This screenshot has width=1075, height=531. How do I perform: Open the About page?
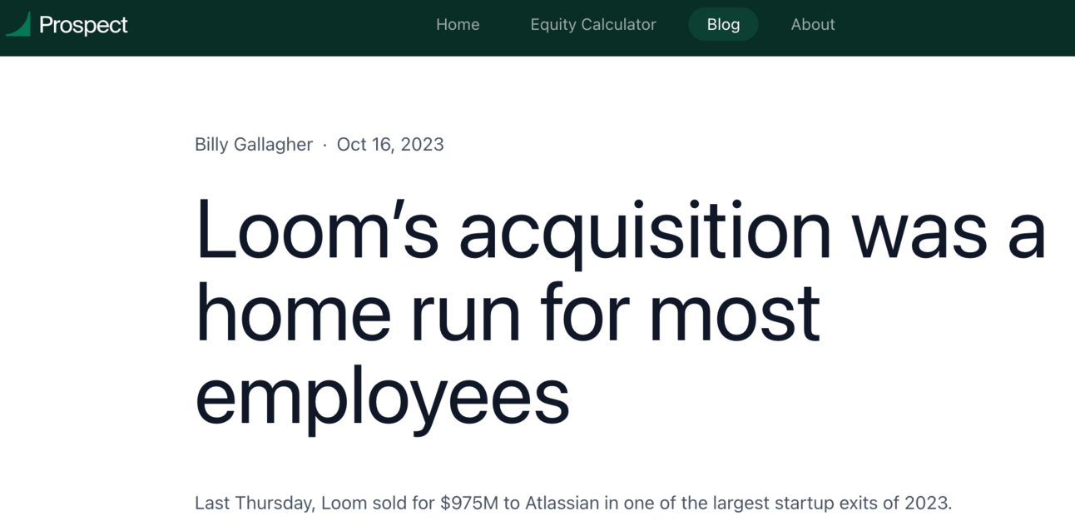click(813, 24)
